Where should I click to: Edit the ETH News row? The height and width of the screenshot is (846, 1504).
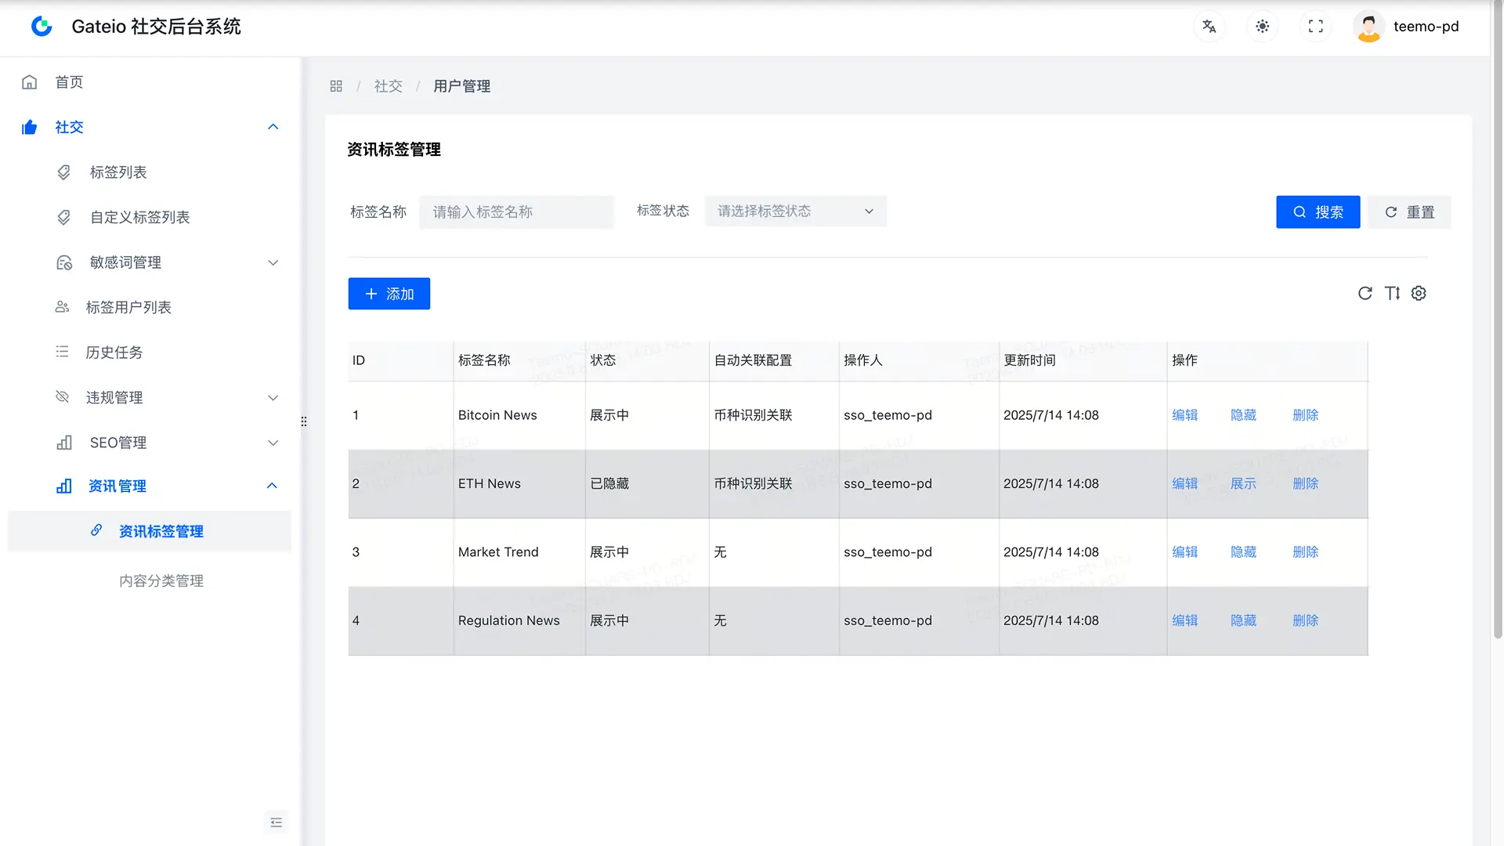click(x=1184, y=483)
